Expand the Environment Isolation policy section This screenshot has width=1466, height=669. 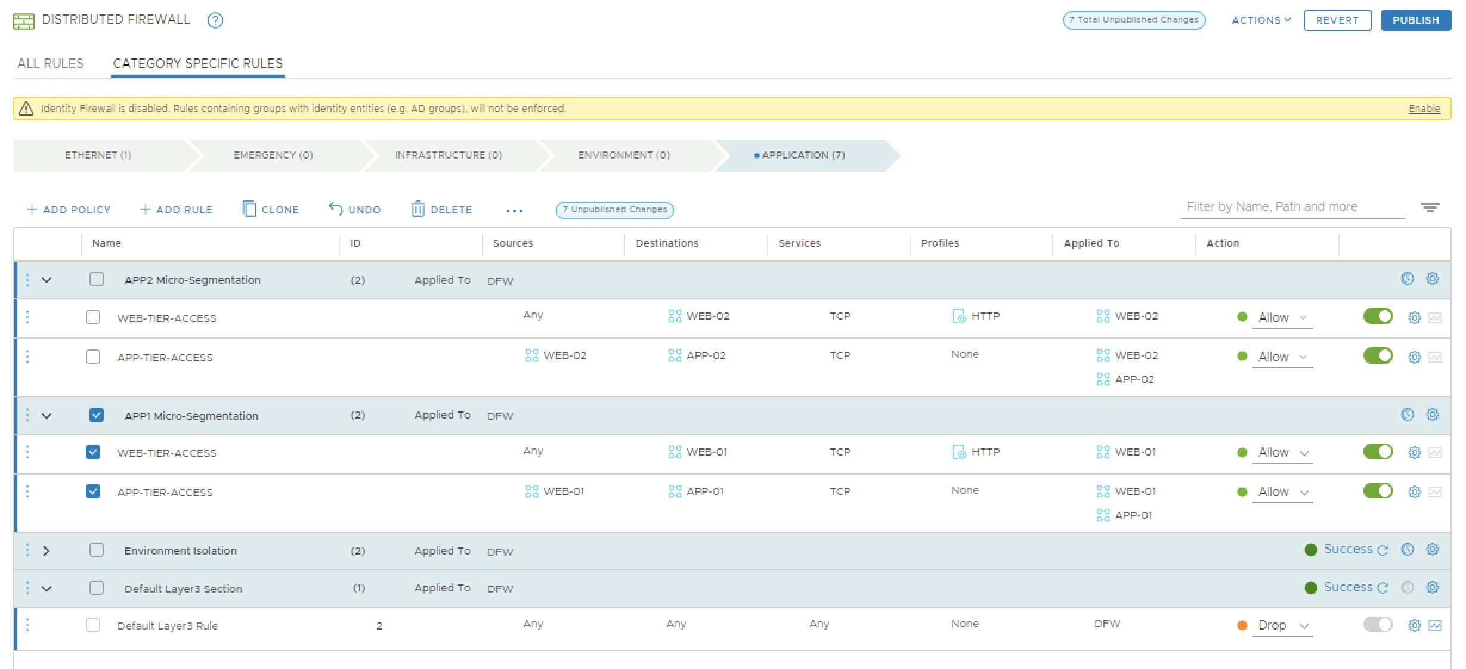pos(47,550)
